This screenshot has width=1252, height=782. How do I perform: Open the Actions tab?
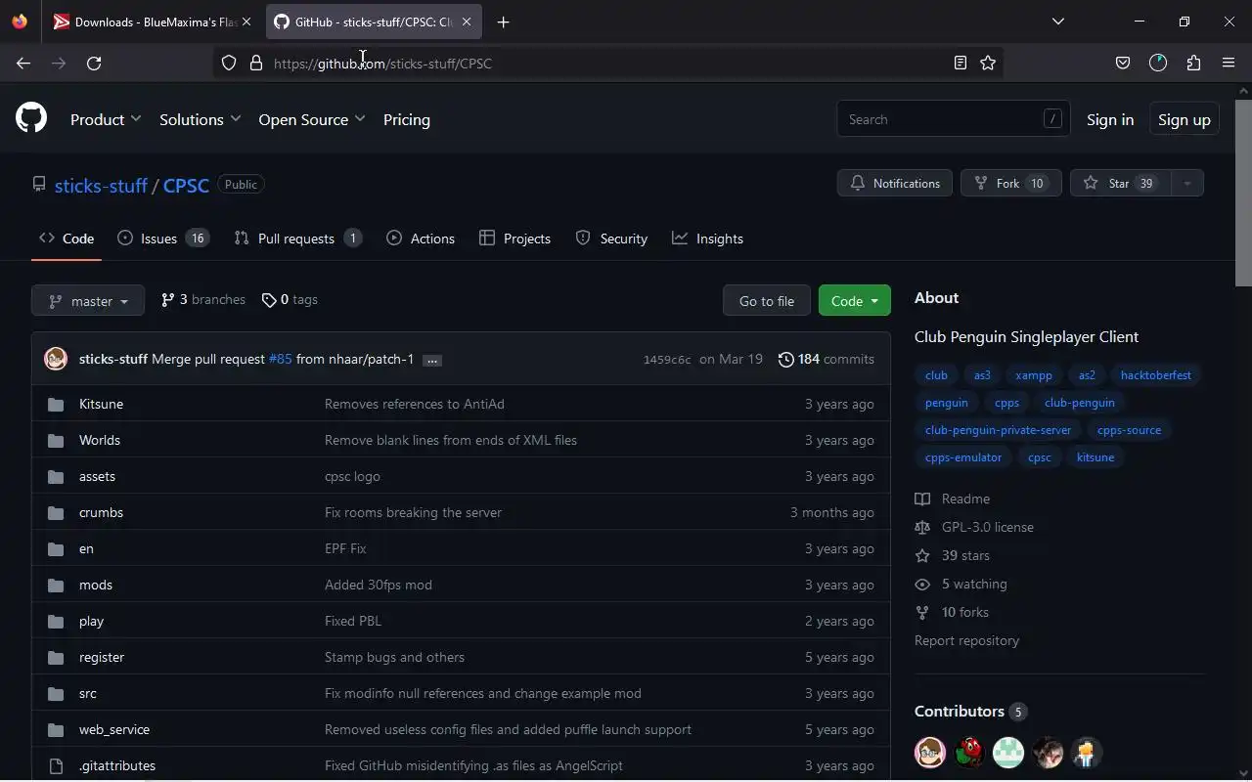421,239
